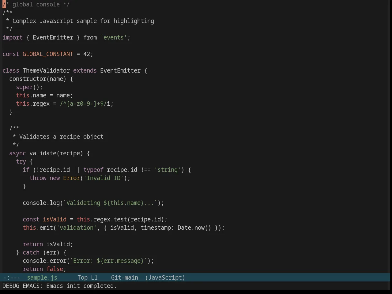This screenshot has width=392, height=294.
Task: Click the throw keyword
Action: tap(38, 178)
